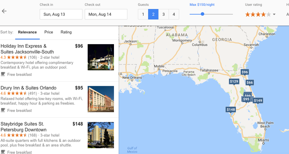
Task: Select the $148 map price marker
Action: (x=231, y=110)
